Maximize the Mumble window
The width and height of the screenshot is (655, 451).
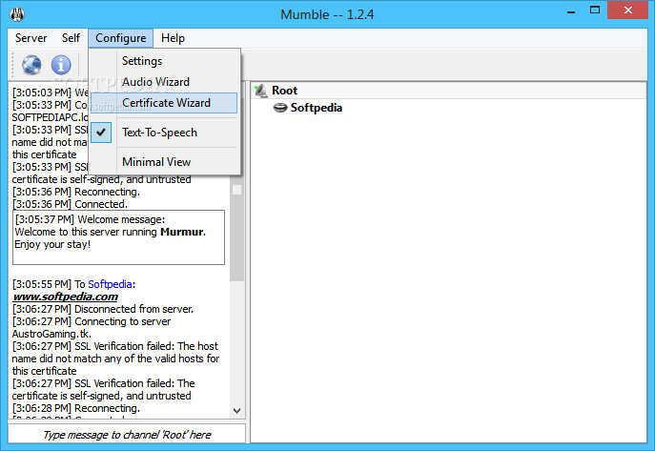coord(595,10)
